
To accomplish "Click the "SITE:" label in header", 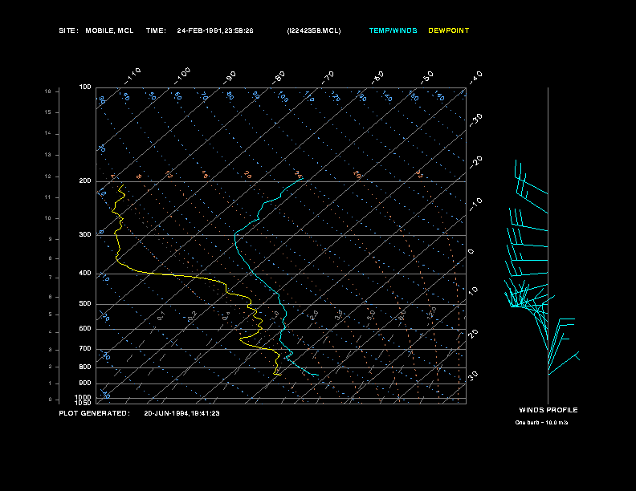I will [68, 30].
